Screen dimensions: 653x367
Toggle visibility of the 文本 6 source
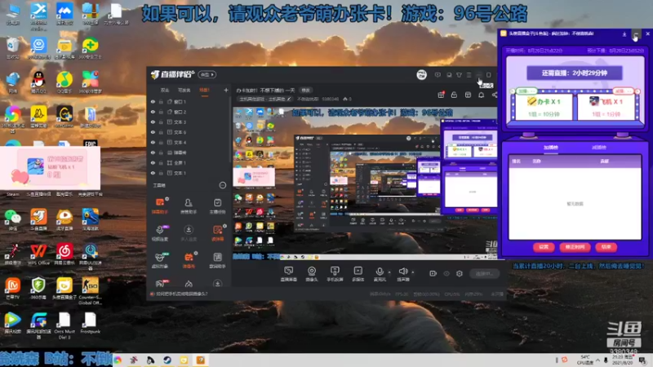[153, 132]
